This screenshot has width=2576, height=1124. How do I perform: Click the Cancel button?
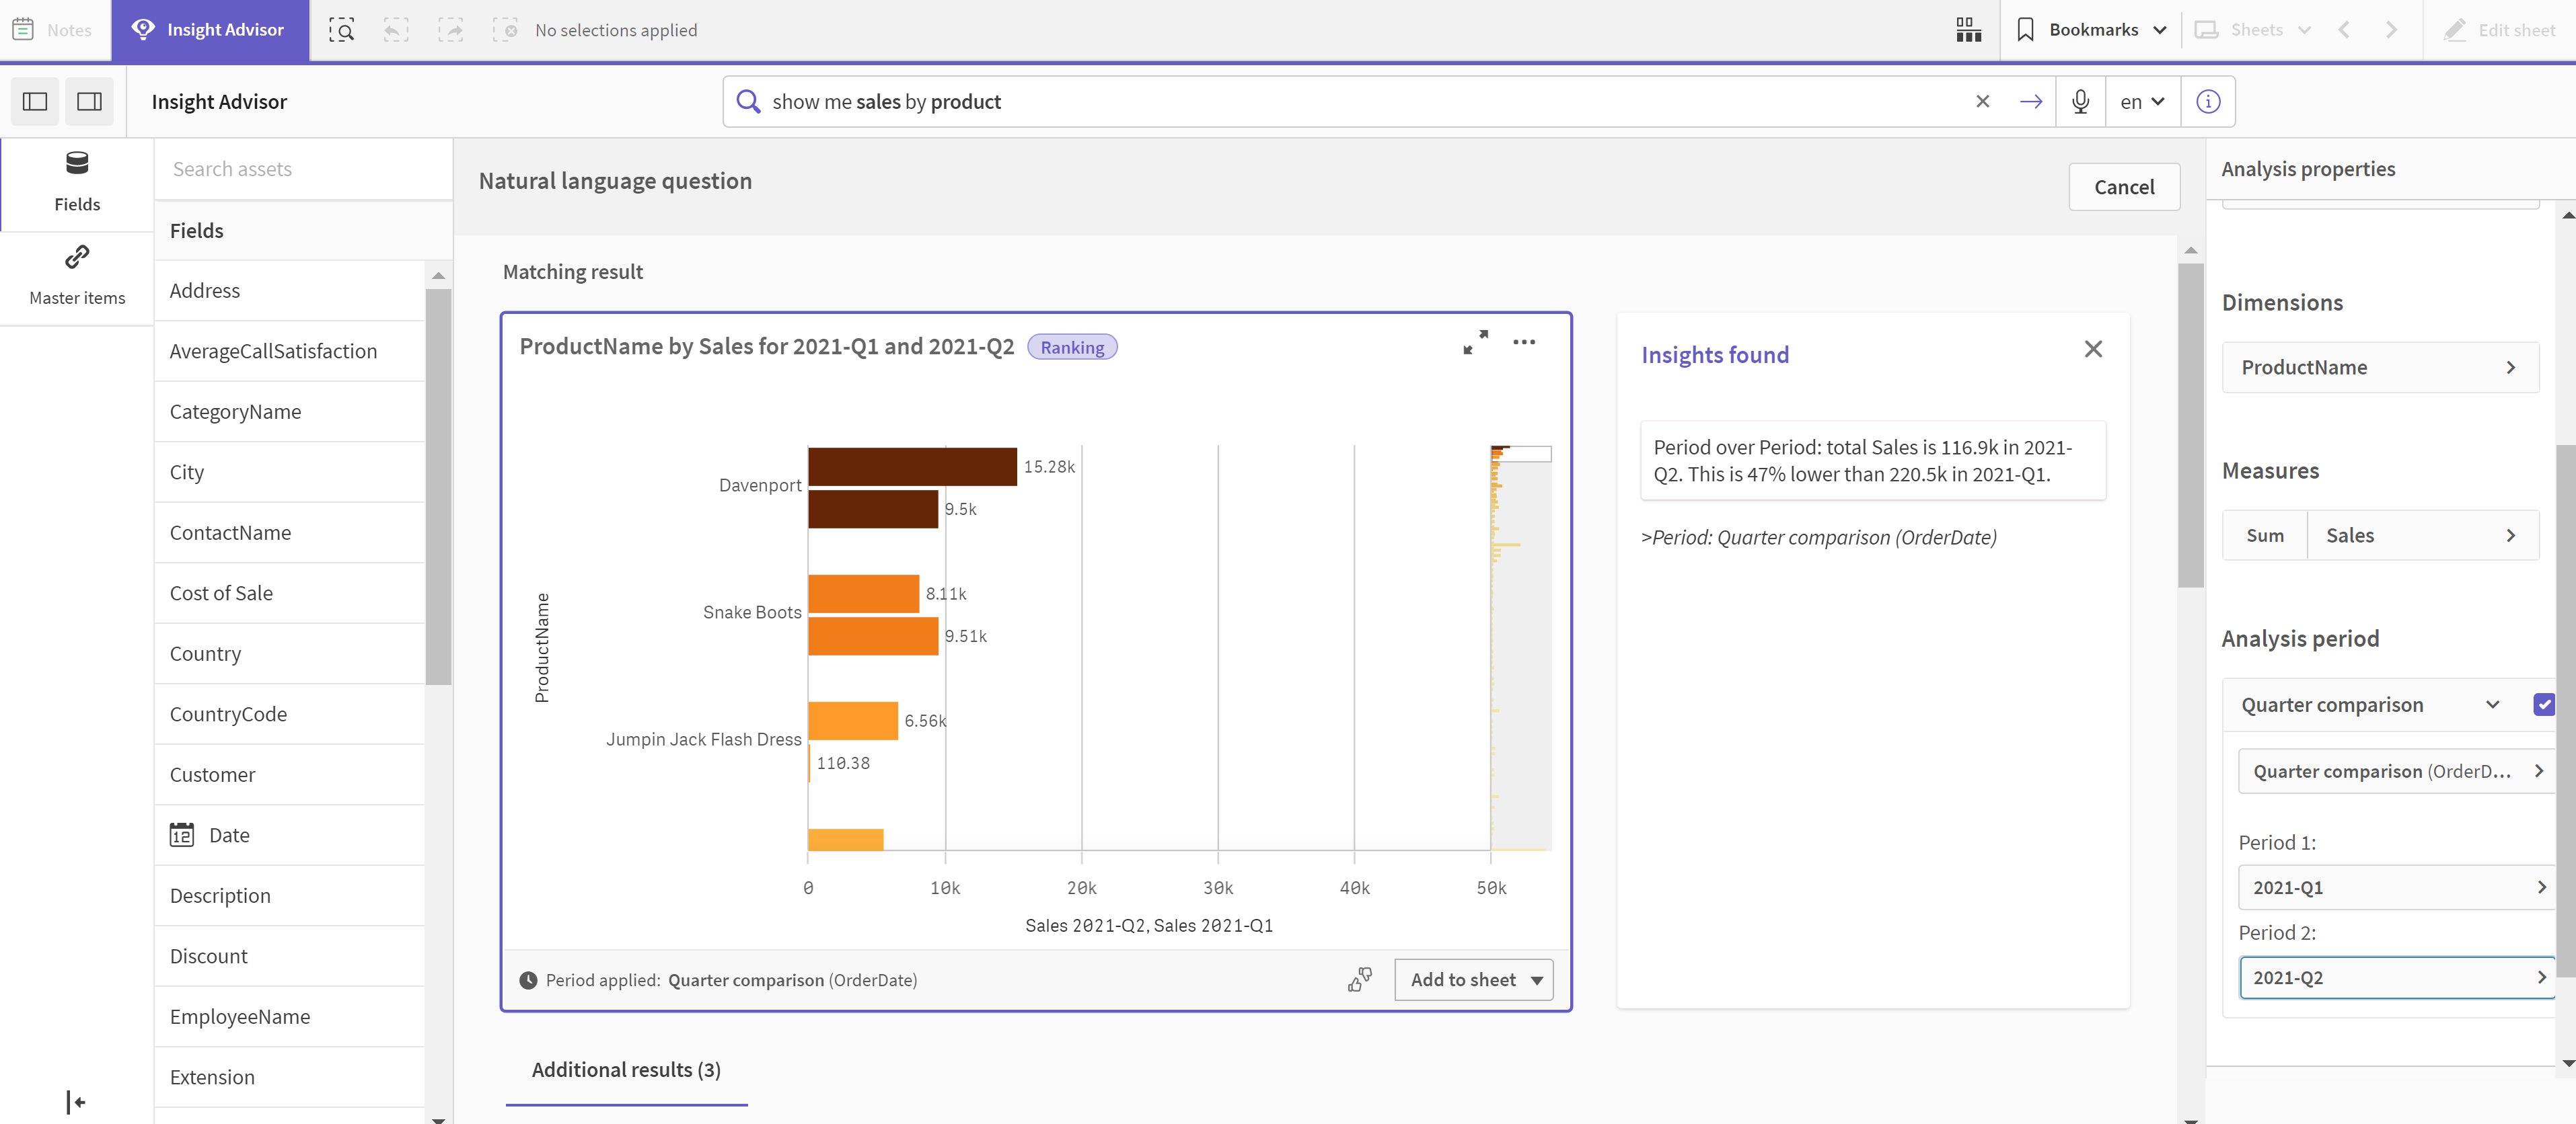[2124, 186]
